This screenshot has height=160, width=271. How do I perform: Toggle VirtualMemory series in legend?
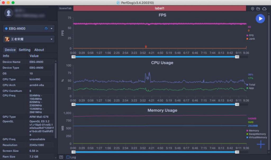pos(257,138)
